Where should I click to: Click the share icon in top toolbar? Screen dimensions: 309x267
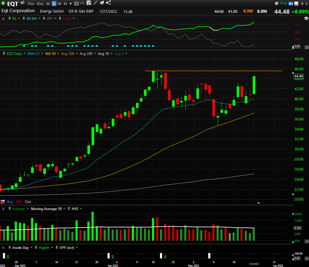coord(108,3)
